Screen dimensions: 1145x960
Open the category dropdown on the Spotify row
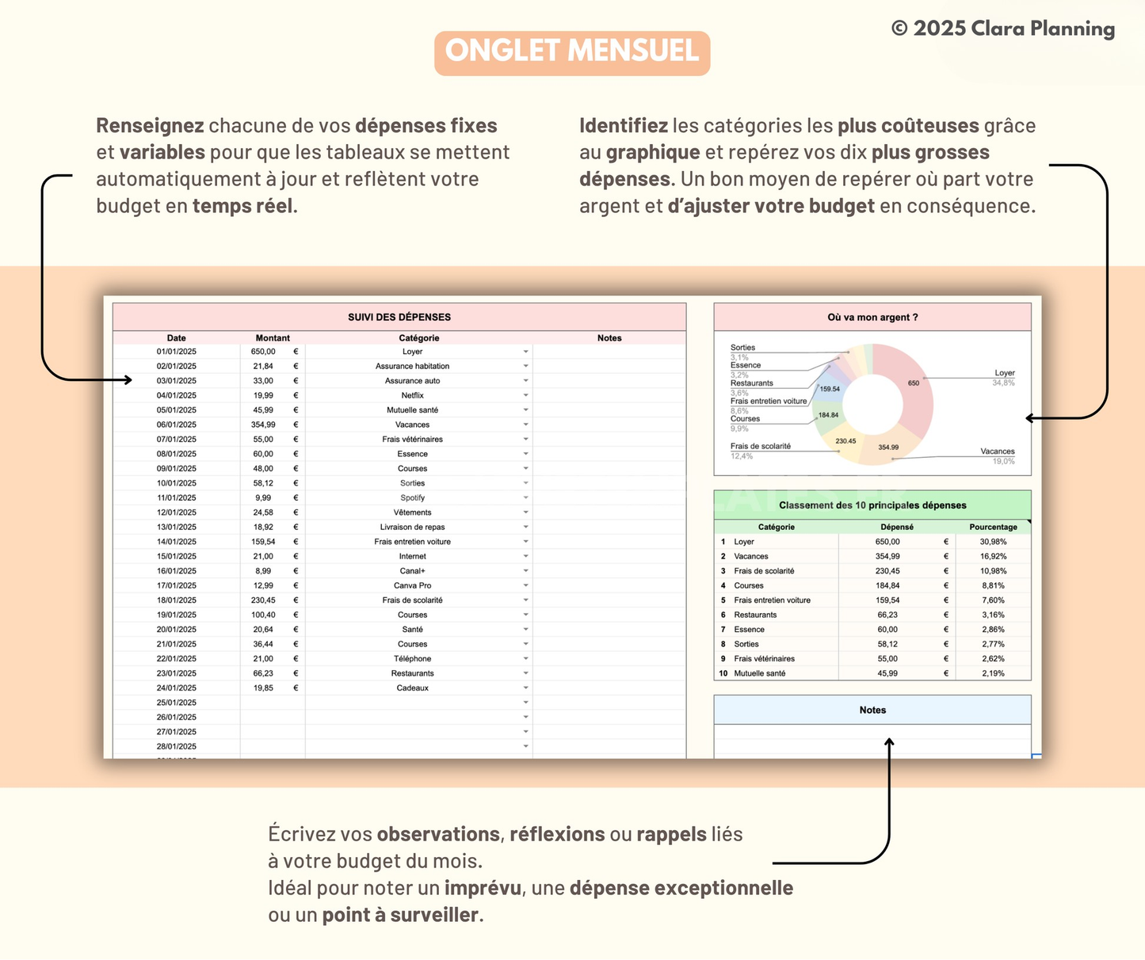tap(526, 497)
